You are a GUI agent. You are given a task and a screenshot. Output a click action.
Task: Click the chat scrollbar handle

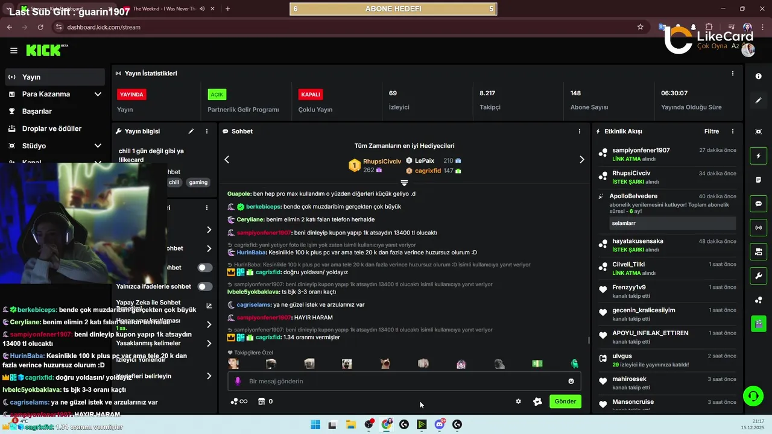(x=589, y=340)
